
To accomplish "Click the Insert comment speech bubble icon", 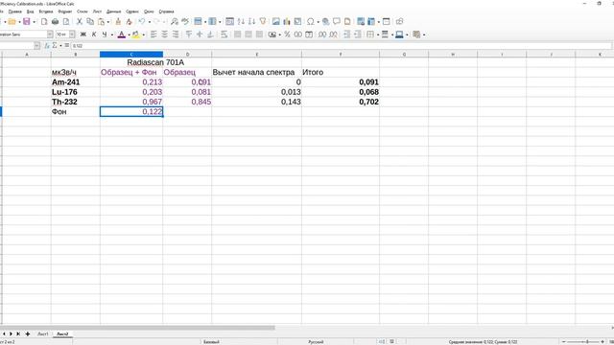I will tap(337, 21).
